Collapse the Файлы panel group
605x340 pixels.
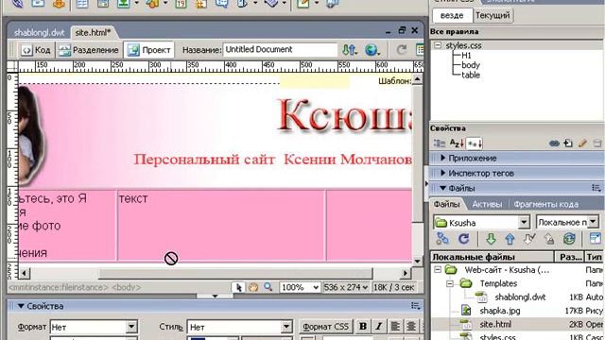pyautogui.click(x=442, y=188)
